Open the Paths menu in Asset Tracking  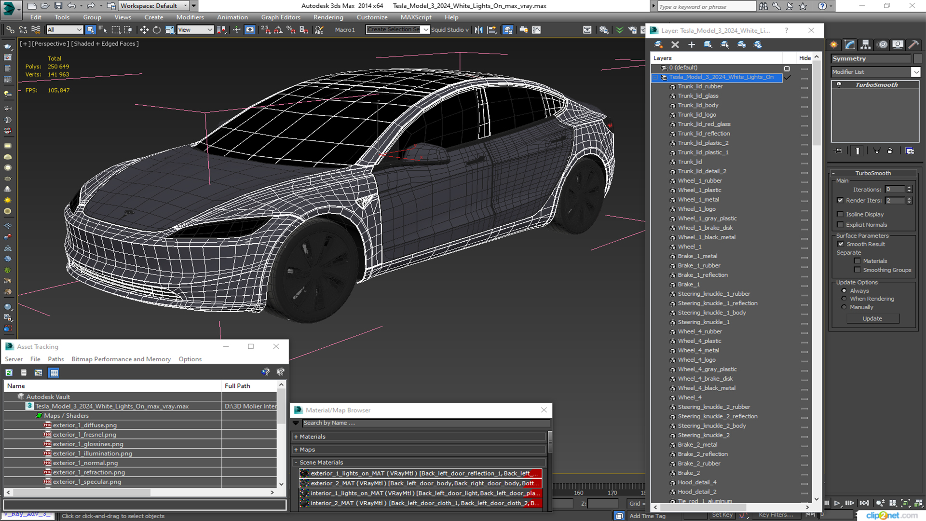pyautogui.click(x=56, y=359)
